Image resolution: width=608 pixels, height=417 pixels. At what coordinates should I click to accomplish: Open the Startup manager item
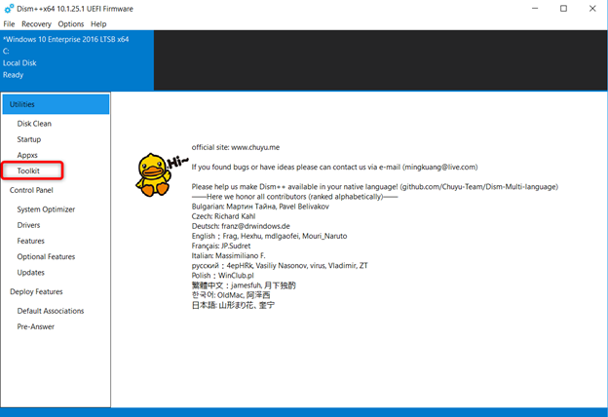(x=29, y=139)
